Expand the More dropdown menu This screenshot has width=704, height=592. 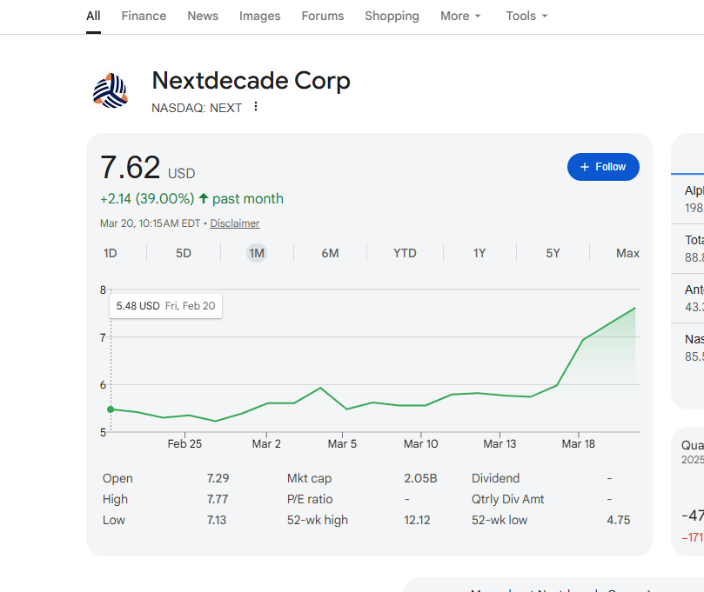(460, 16)
